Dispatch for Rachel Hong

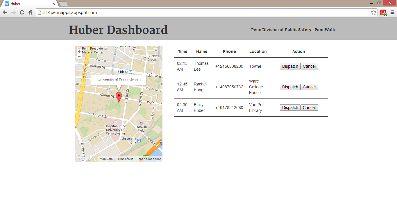[x=290, y=87]
